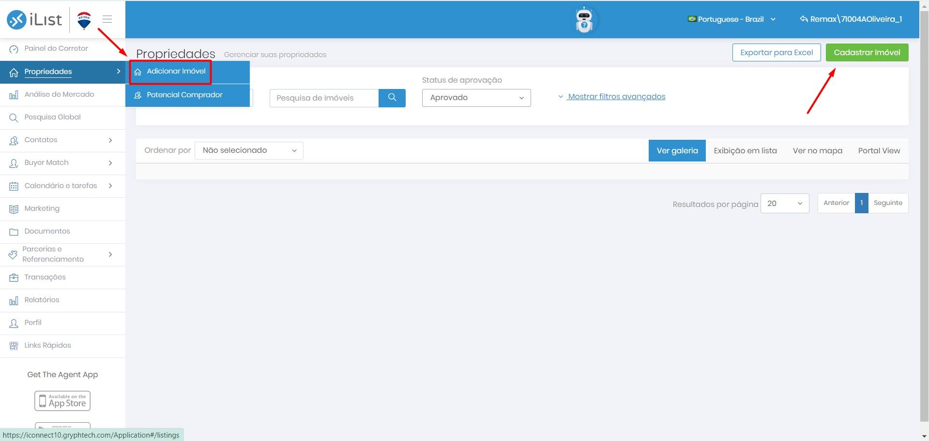Screen dimensions: 929x441
Task: Toggle the hamburger menu icon
Action: click(x=107, y=19)
